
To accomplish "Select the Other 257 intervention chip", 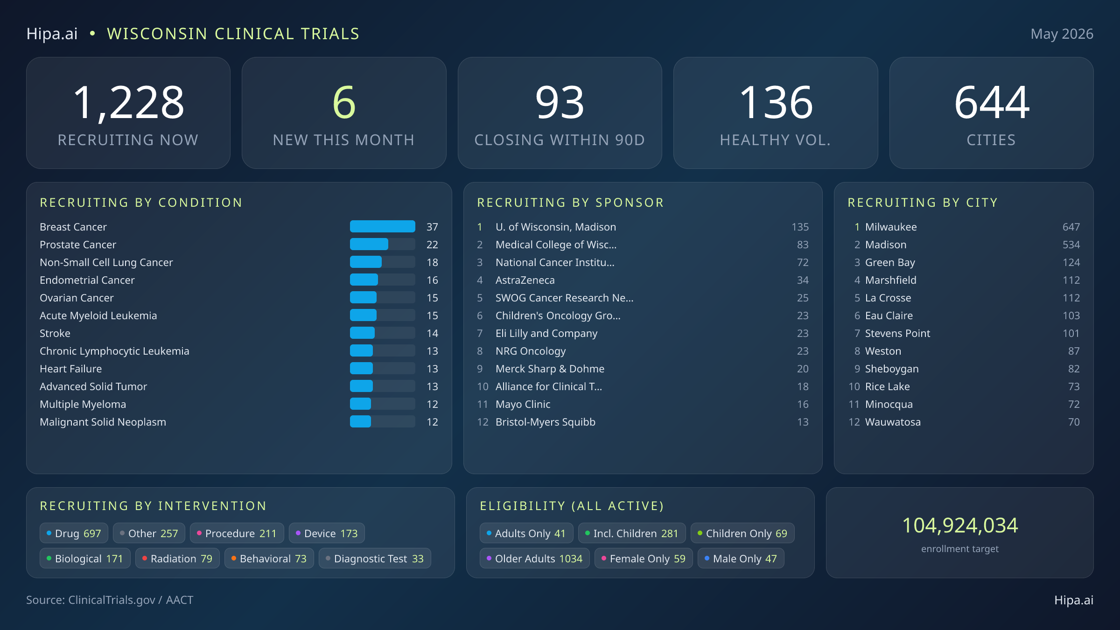I will click(x=149, y=533).
